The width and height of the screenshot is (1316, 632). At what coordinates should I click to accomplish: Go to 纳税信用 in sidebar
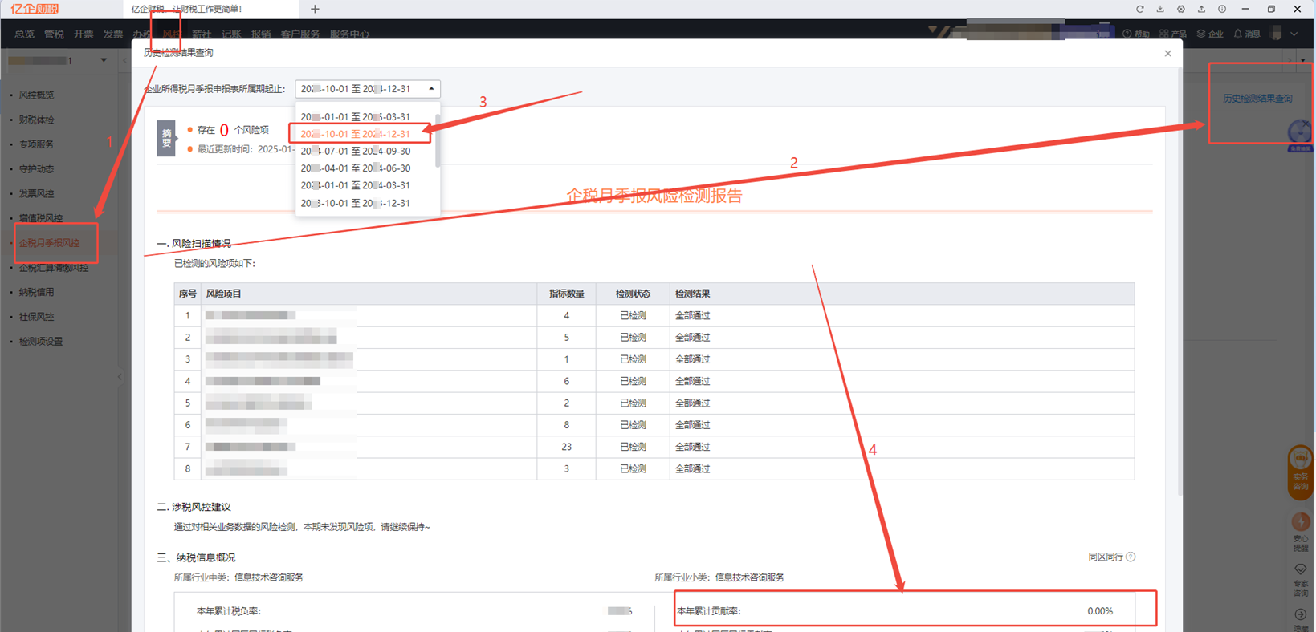point(37,292)
